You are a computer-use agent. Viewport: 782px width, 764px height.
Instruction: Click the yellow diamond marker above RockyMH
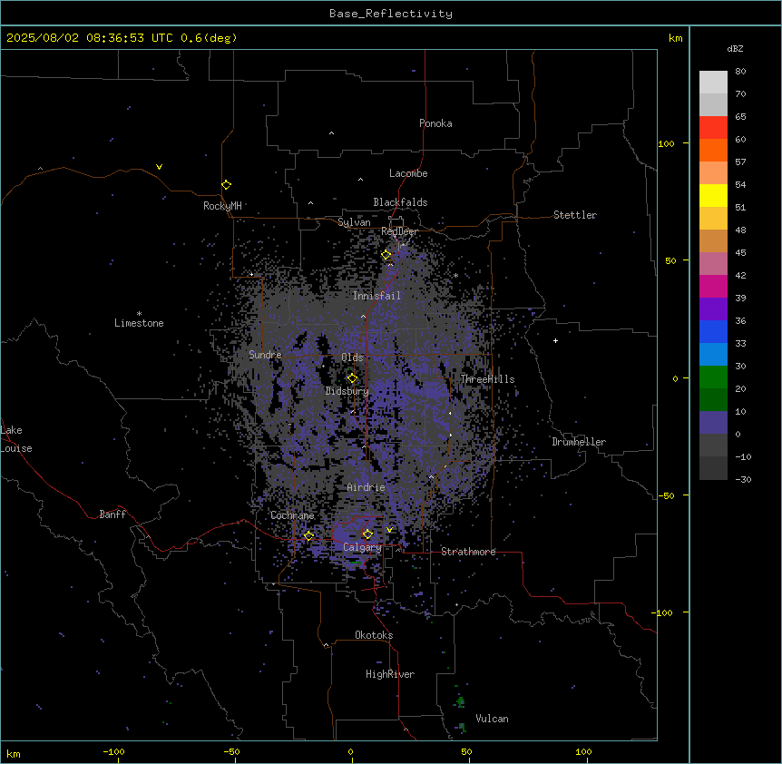[x=227, y=185]
